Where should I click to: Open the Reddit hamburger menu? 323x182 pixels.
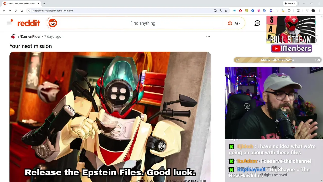[10, 23]
